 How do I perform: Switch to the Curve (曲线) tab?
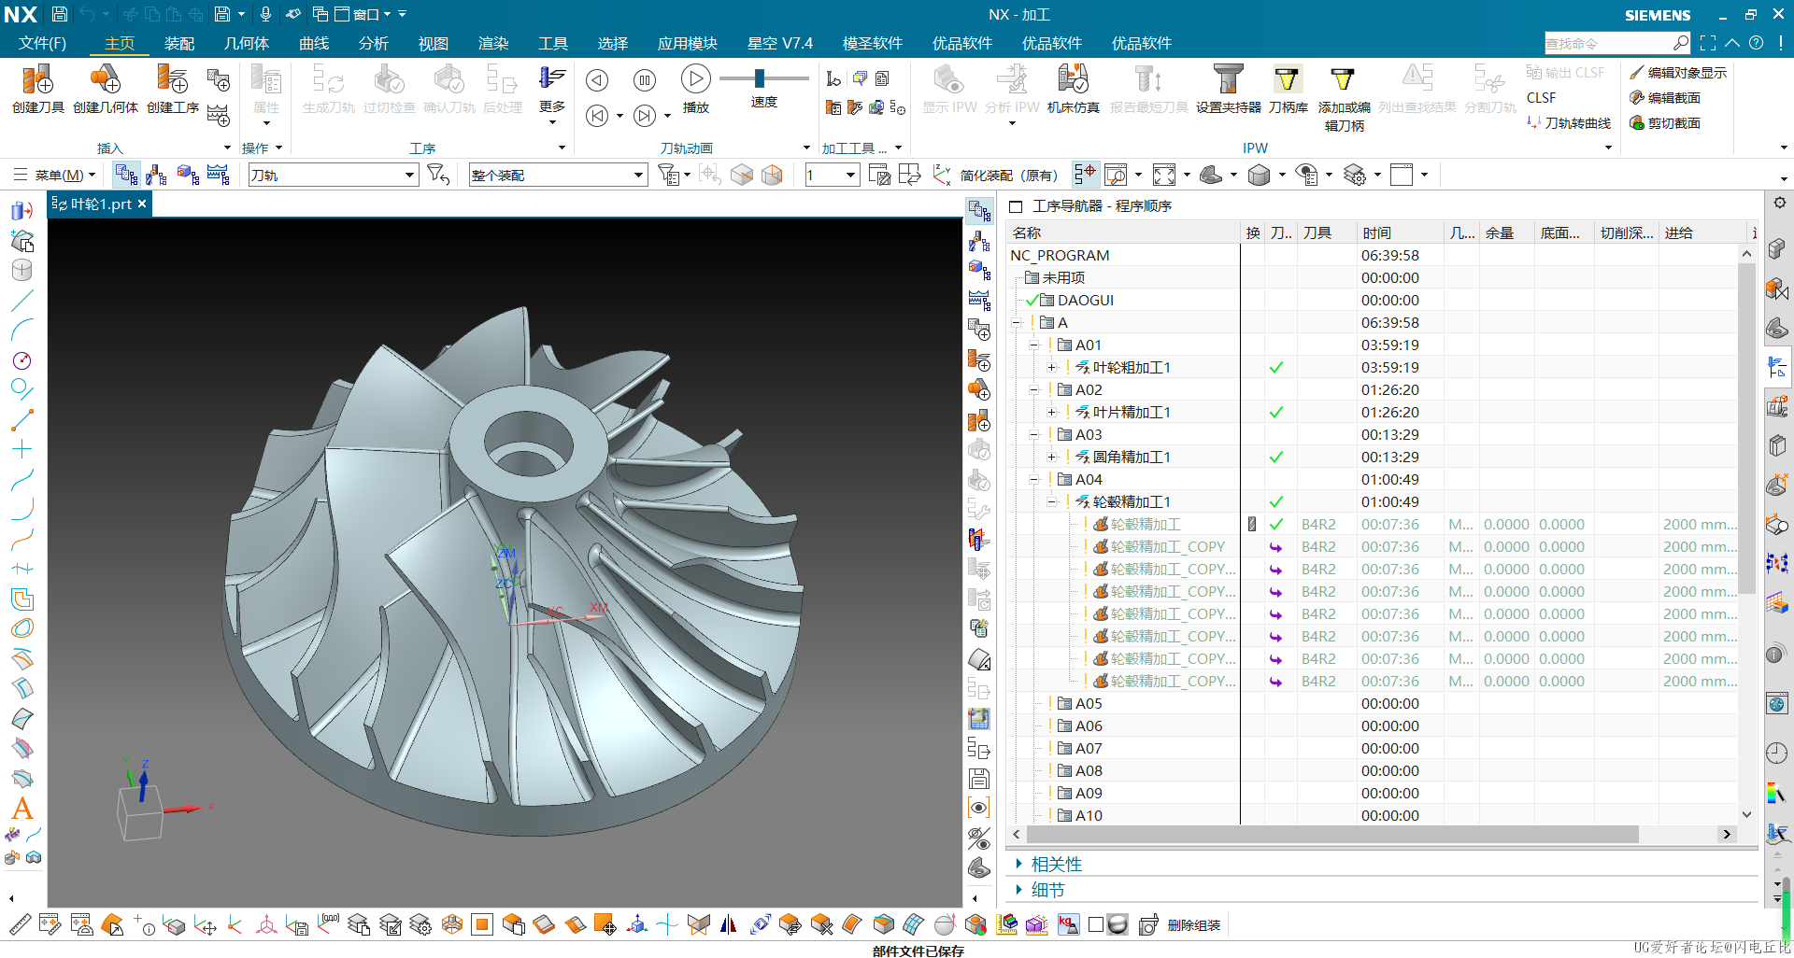pyautogui.click(x=314, y=43)
